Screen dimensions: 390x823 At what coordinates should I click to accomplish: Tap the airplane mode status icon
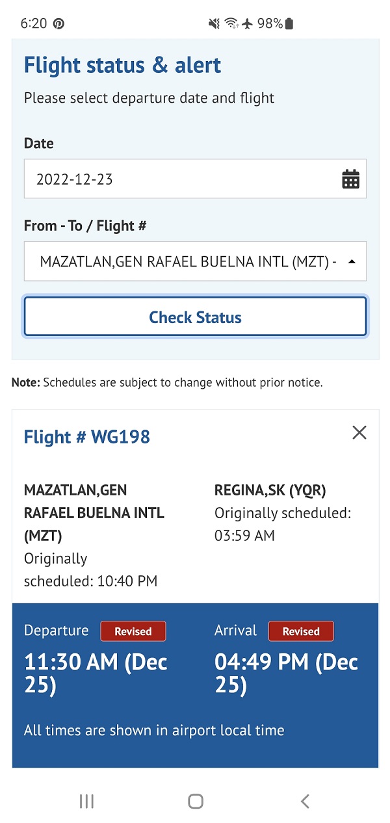(248, 24)
